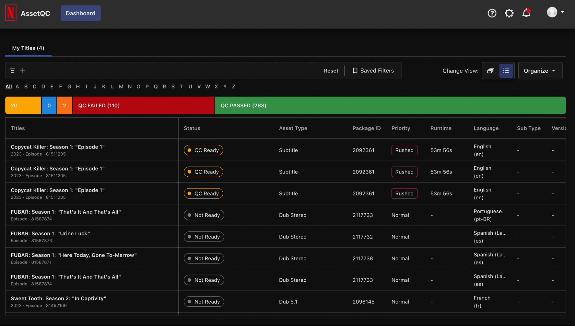Open the help question mark icon

pos(492,13)
